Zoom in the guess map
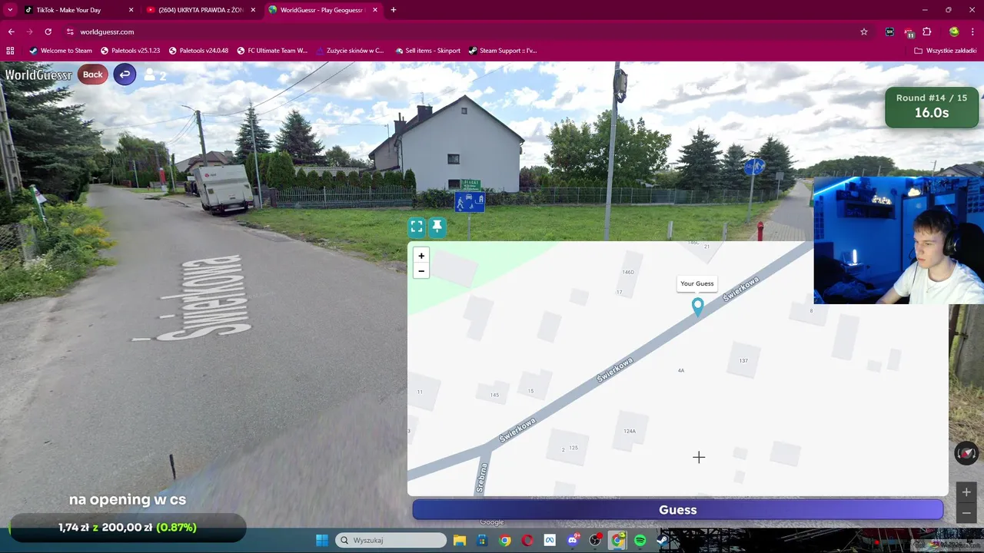 click(x=421, y=256)
